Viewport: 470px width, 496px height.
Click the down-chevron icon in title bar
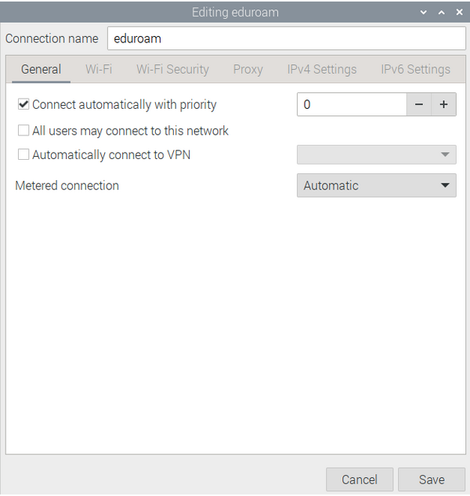point(424,13)
